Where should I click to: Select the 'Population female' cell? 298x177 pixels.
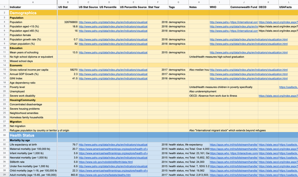coord(33,35)
